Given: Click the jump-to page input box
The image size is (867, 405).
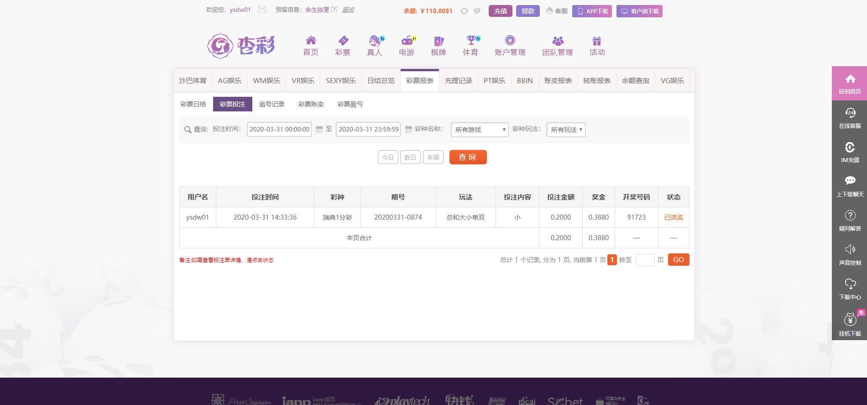Looking at the screenshot, I should 645,260.
